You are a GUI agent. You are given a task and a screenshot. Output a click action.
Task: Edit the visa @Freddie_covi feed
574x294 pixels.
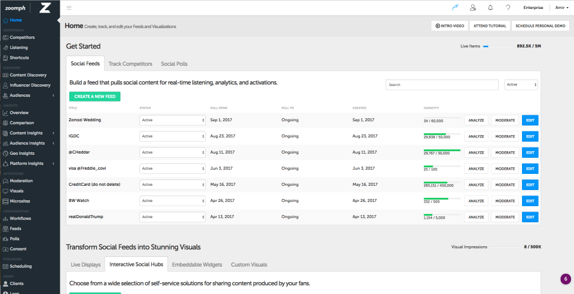pos(530,169)
